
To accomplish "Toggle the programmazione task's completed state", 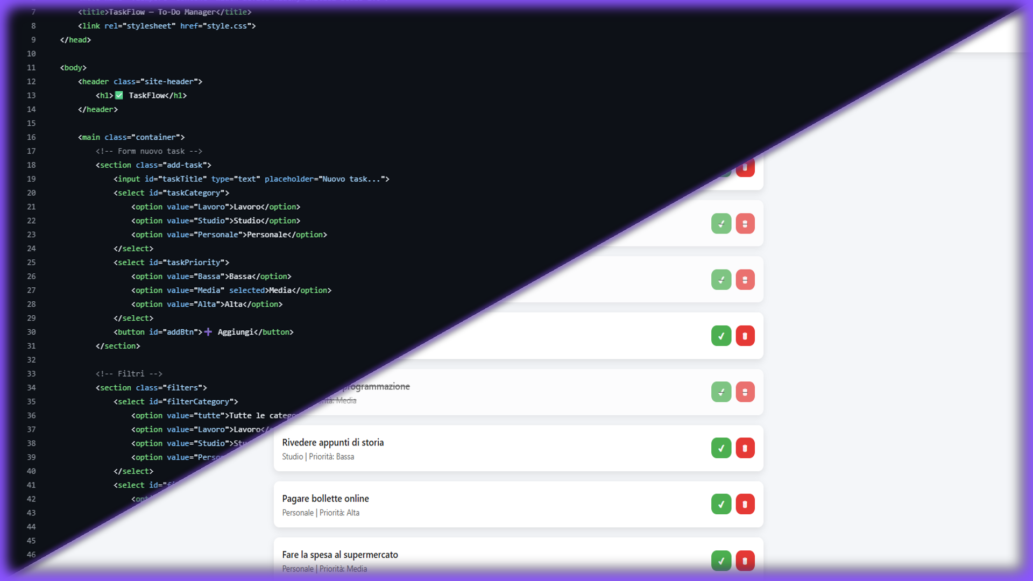I will pyautogui.click(x=721, y=392).
